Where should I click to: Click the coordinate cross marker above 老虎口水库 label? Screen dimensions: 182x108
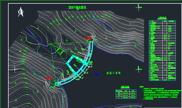[x=139, y=69]
